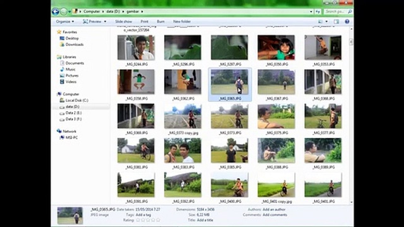Select thumbnail _MG_0389.JPG
The height and width of the screenshot is (227, 404).
point(323,150)
